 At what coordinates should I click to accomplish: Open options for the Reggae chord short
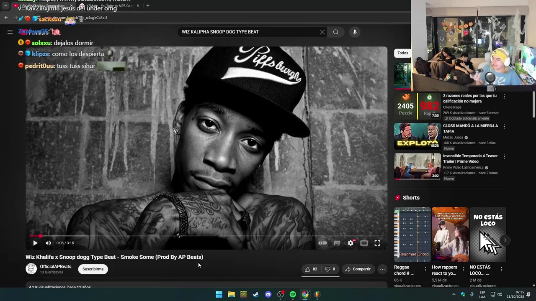(426, 269)
